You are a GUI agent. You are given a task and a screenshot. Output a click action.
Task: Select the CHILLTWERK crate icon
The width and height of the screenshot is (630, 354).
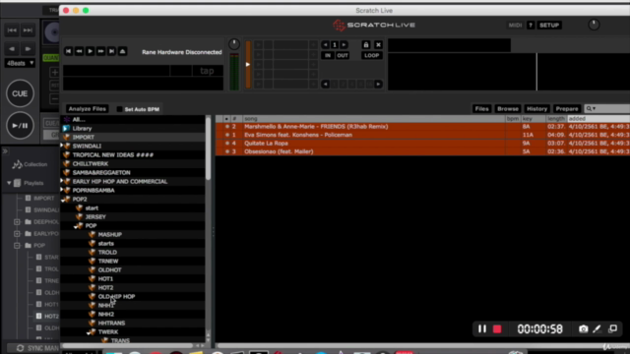pos(67,164)
